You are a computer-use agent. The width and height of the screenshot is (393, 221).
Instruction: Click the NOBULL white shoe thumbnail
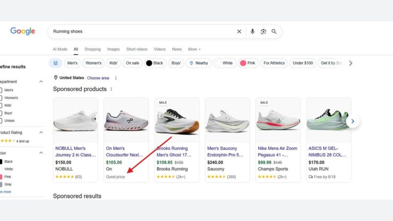pyautogui.click(x=75, y=120)
